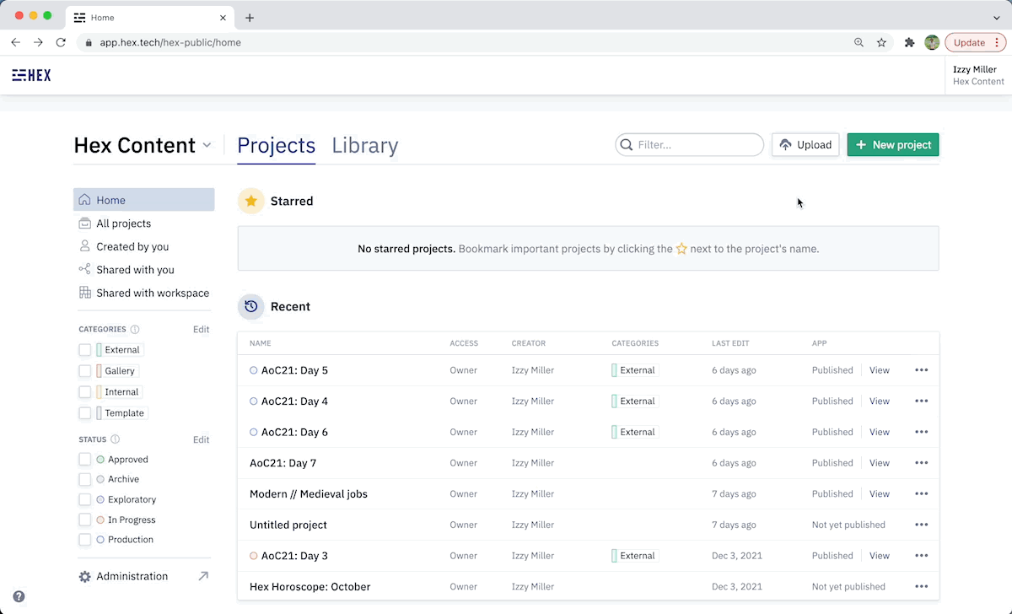Open Izzy Miller account menu
Image resolution: width=1012 pixels, height=614 pixels.
point(978,75)
